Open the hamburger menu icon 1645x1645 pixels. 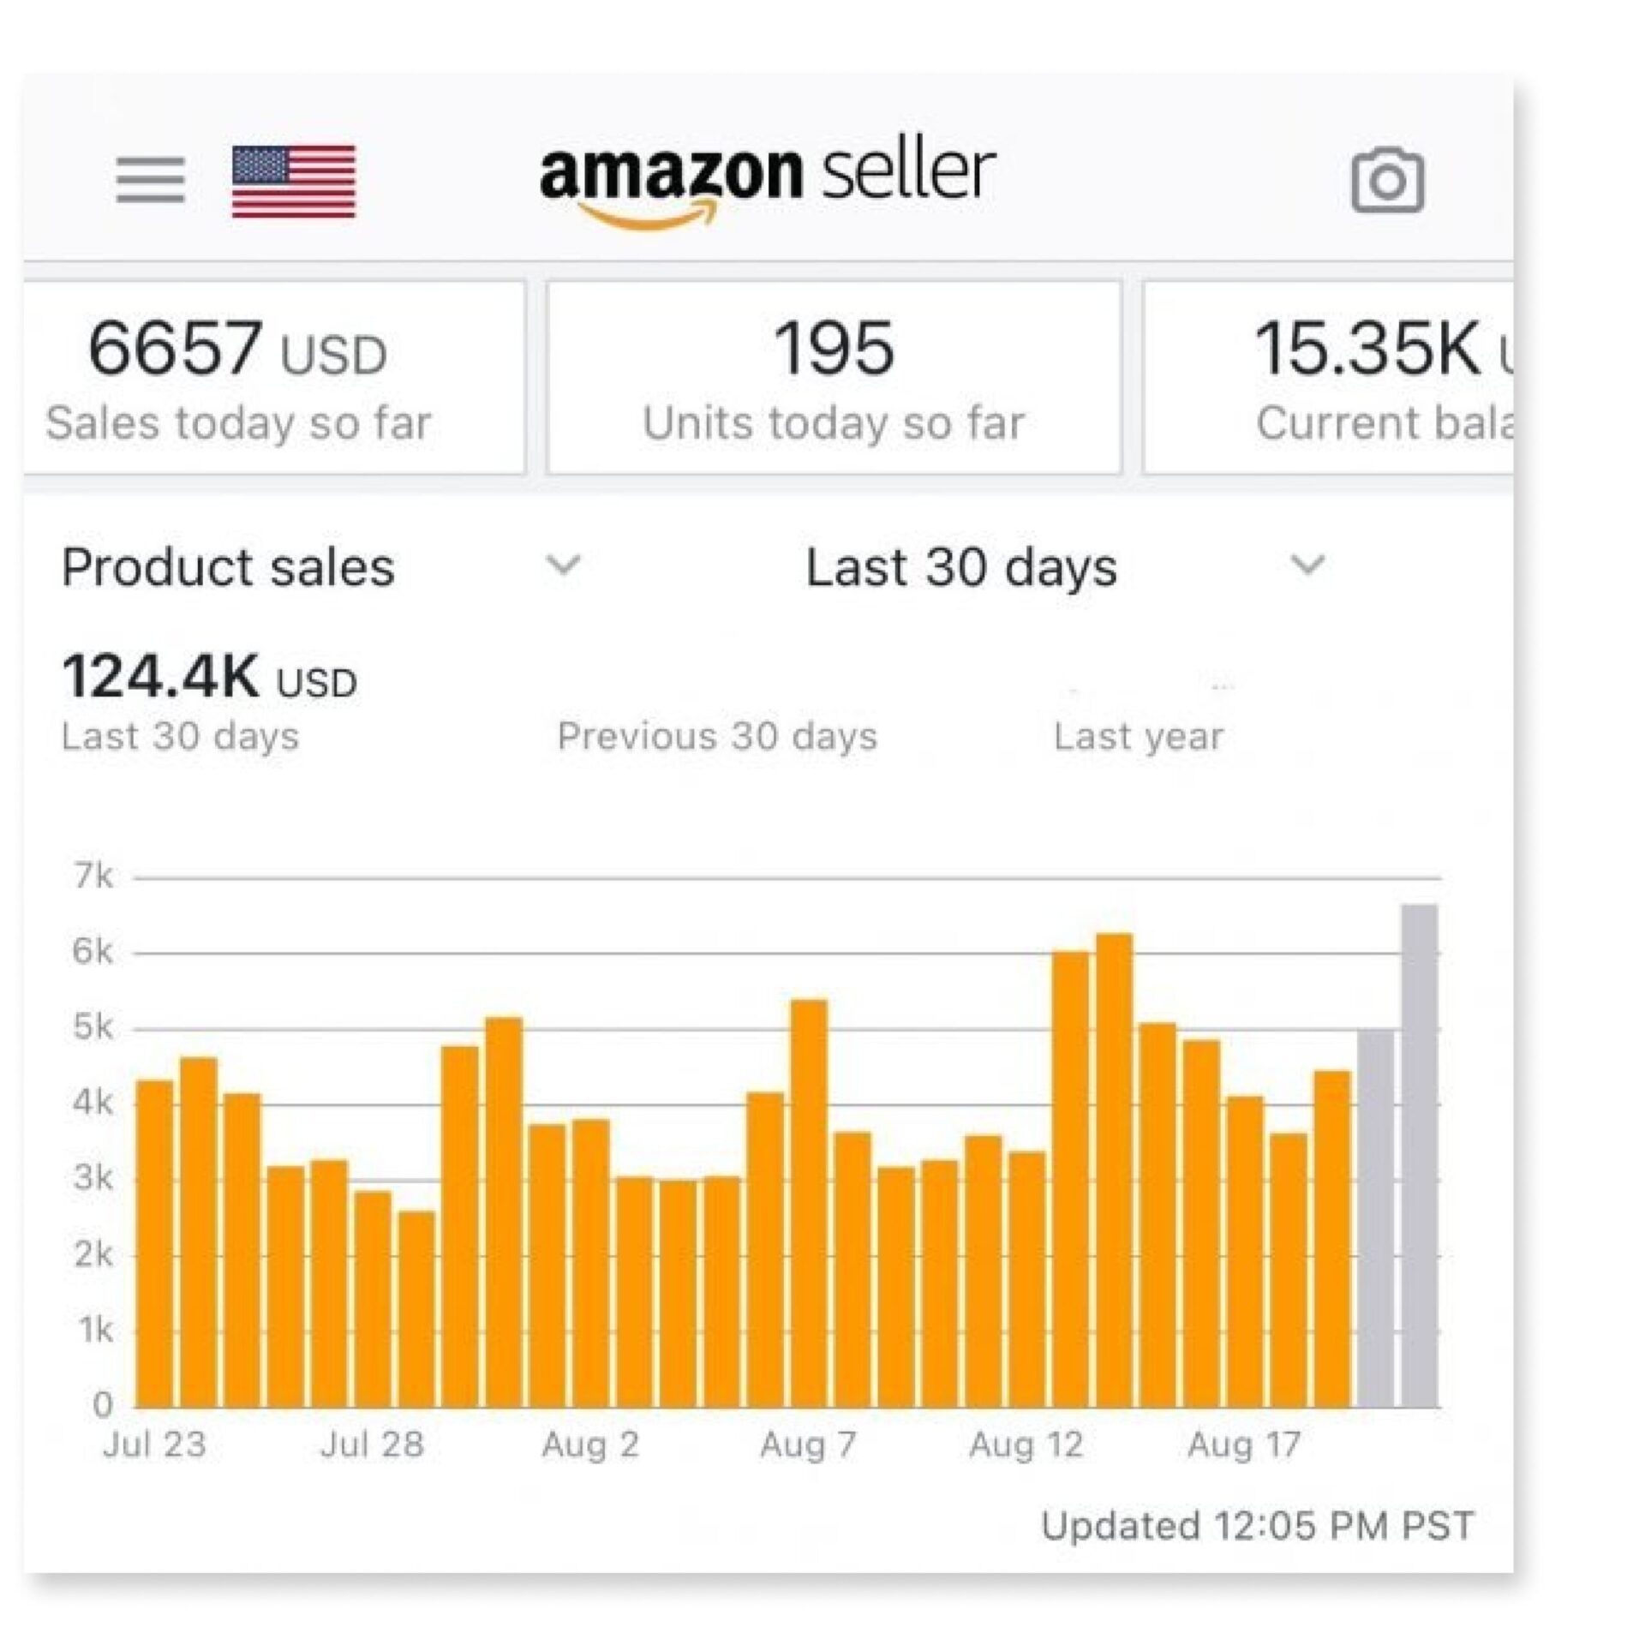click(151, 180)
